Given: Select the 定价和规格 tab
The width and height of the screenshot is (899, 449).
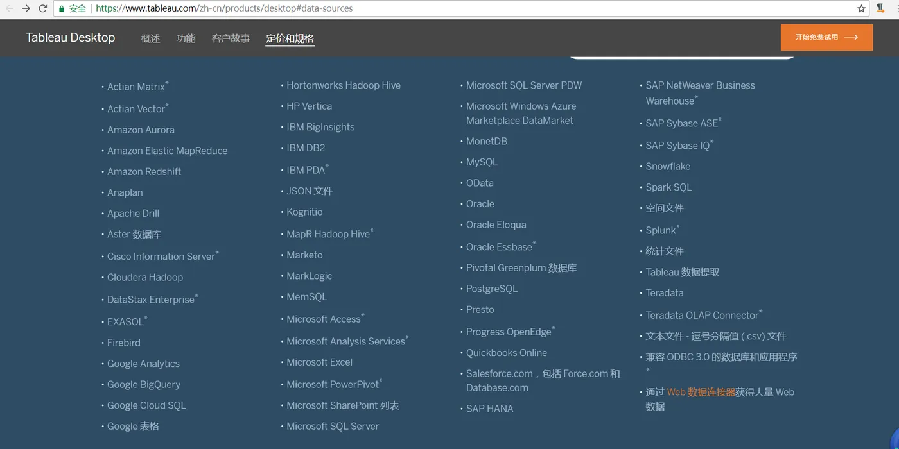Looking at the screenshot, I should pos(290,38).
